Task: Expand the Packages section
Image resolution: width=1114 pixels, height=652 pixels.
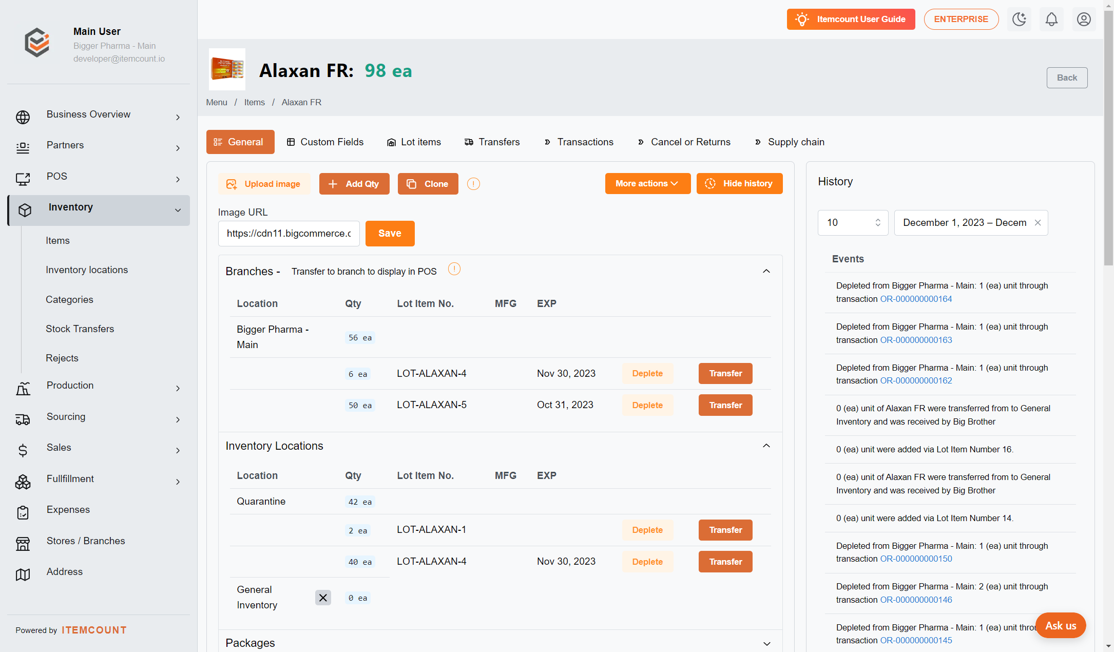Action: click(766, 643)
